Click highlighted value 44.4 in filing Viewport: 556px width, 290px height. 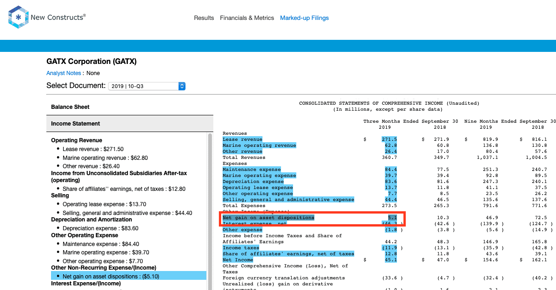pos(391,200)
